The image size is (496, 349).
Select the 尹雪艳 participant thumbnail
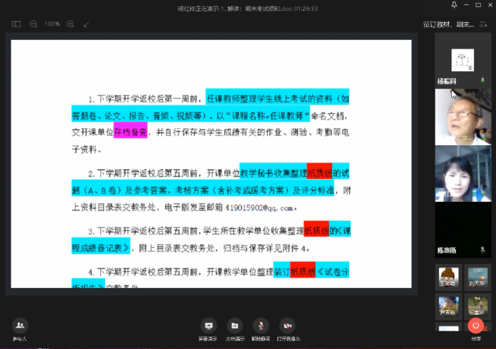[x=448, y=306]
